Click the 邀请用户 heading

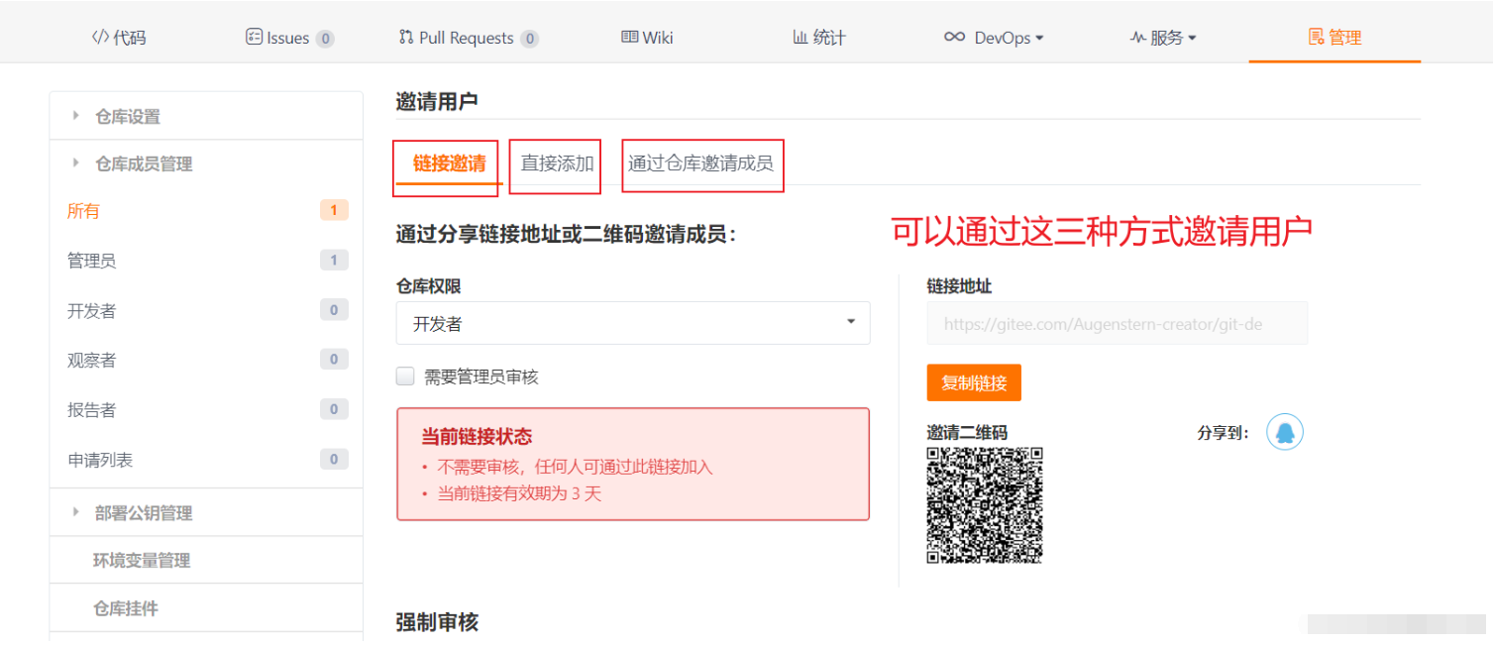(436, 100)
